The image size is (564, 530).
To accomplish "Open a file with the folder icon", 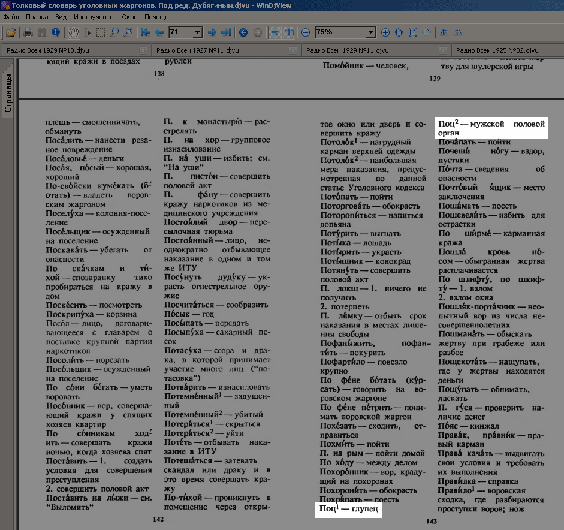I will tap(11, 33).
